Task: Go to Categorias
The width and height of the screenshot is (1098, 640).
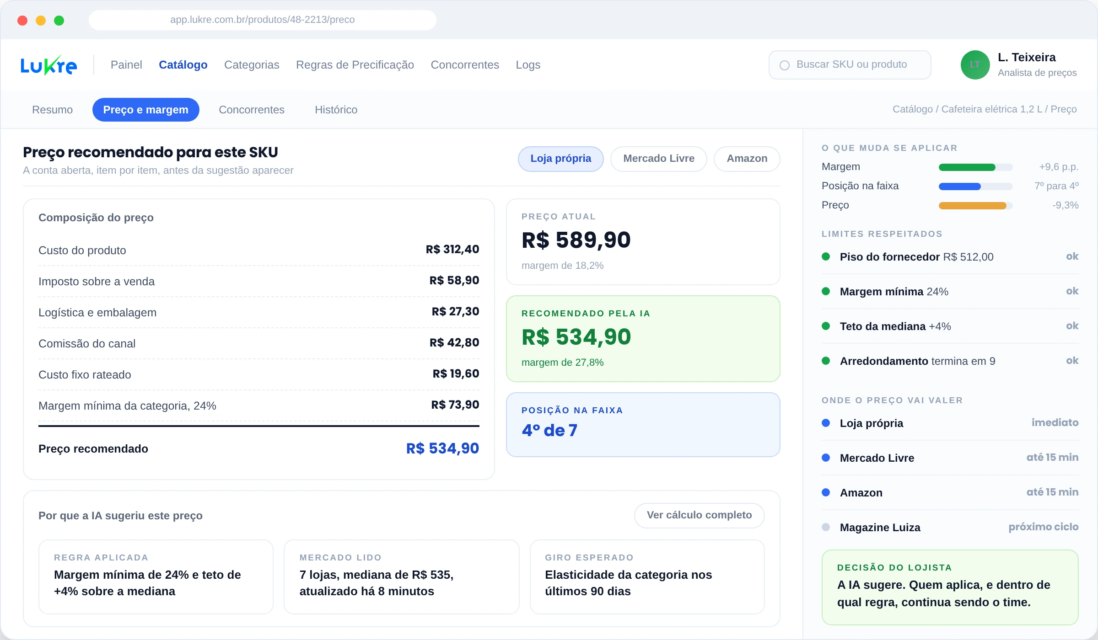Action: [252, 65]
